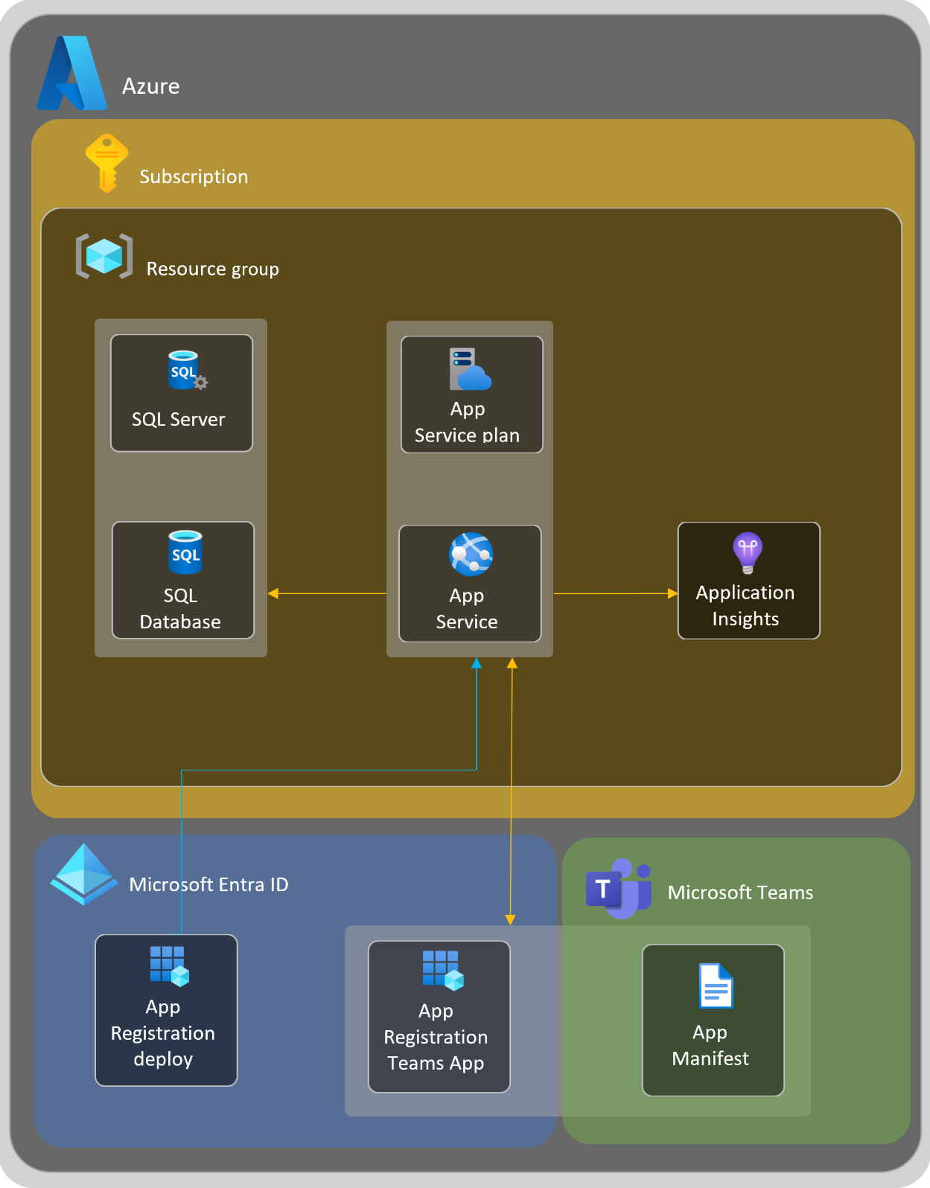Click the Application Insights box label
Screen dimensions: 930x1188
coord(745,606)
